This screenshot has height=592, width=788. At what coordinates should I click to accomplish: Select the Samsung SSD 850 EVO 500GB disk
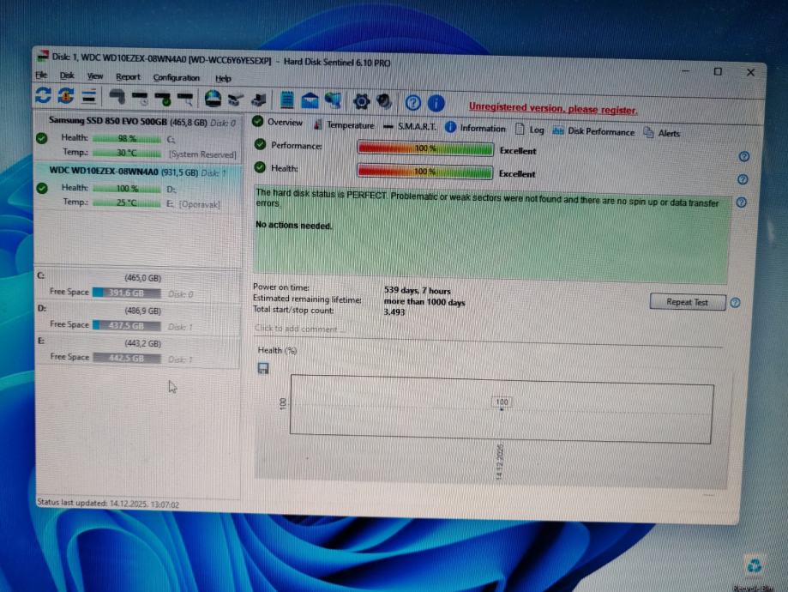138,136
